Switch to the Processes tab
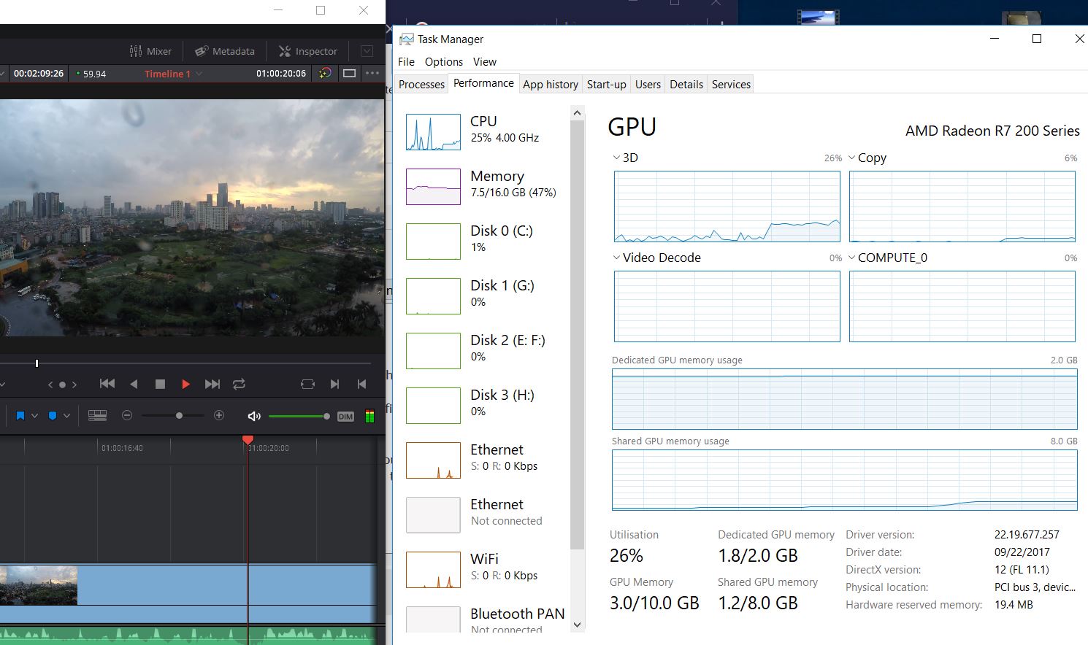Viewport: 1088px width, 645px height. point(421,85)
